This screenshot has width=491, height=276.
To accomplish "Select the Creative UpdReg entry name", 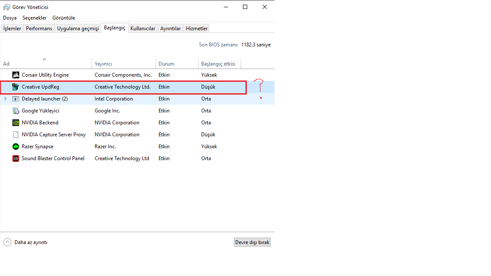I will pyautogui.click(x=40, y=87).
